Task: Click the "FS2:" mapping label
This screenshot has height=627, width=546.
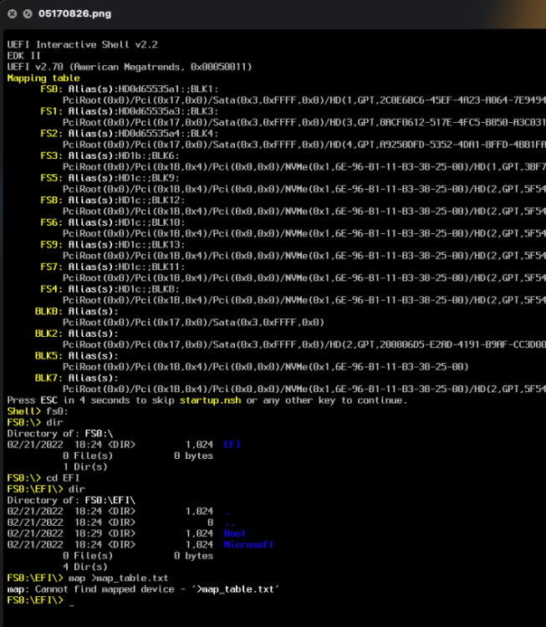Action: pyautogui.click(x=52, y=133)
